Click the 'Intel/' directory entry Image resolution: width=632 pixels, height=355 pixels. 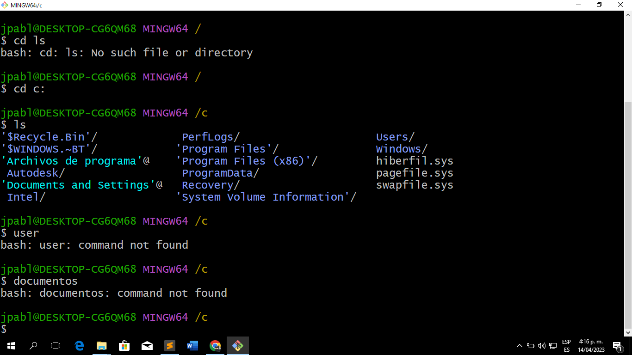coord(26,197)
